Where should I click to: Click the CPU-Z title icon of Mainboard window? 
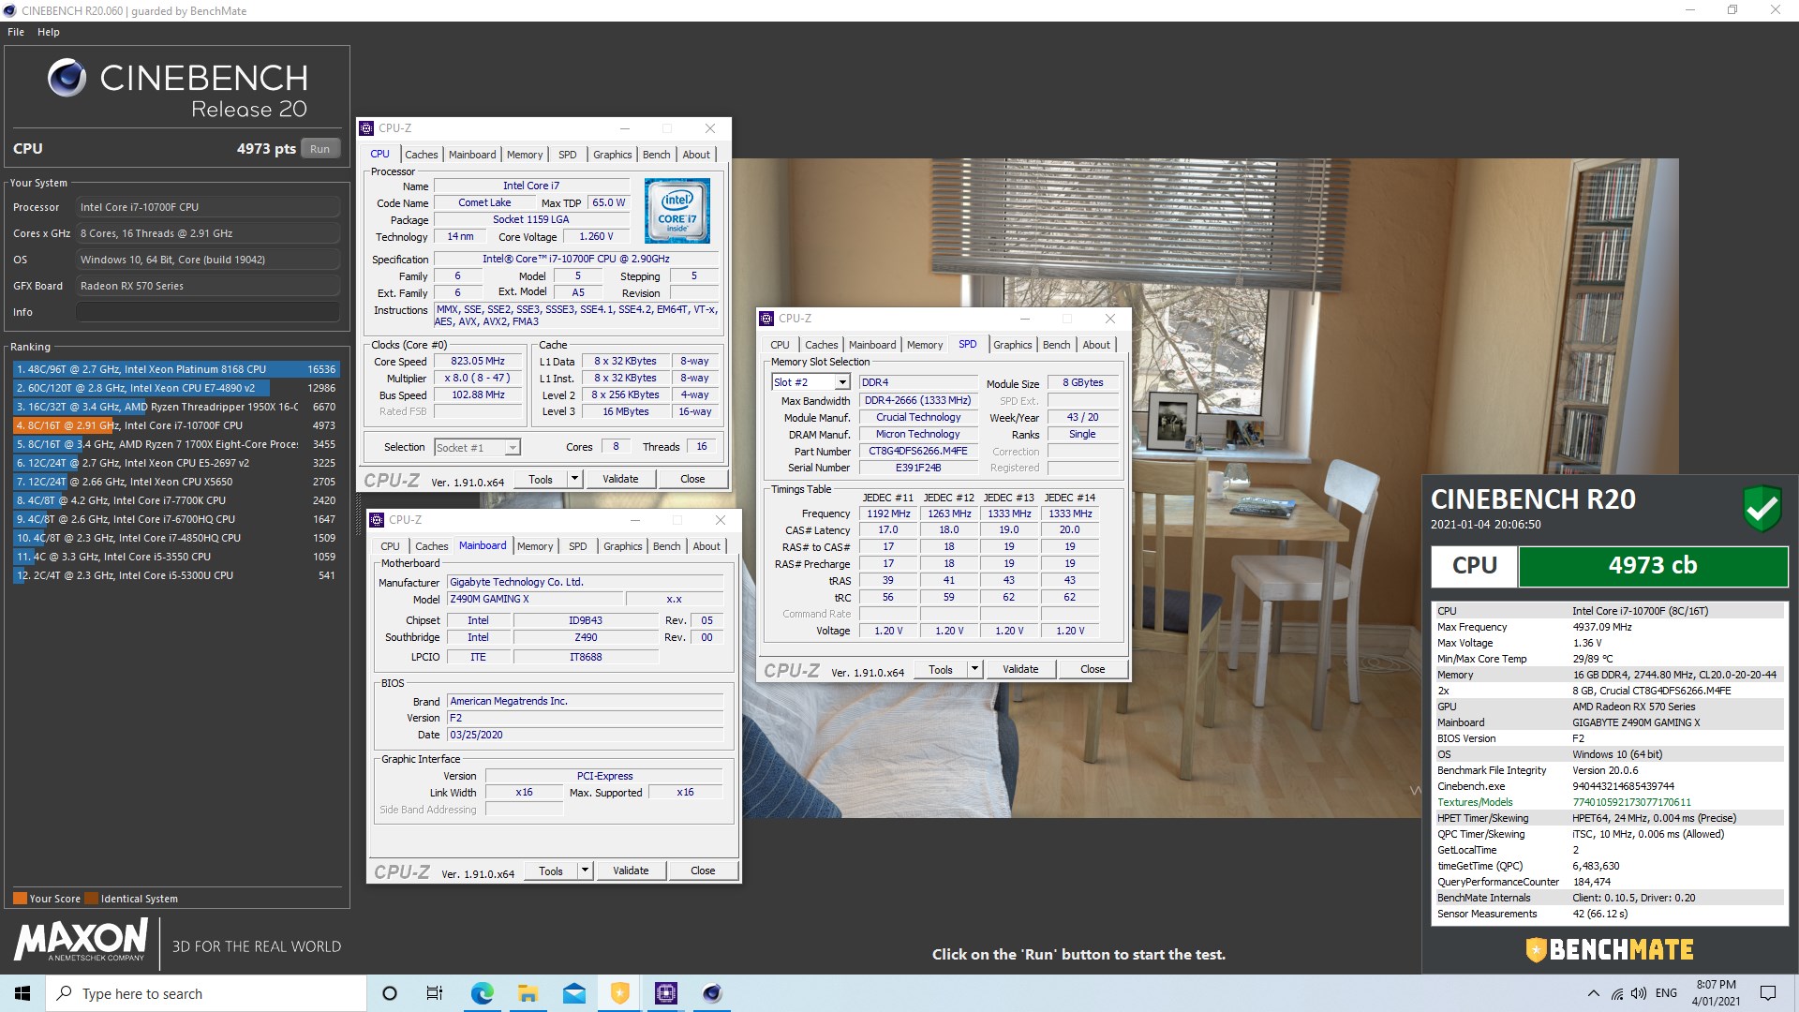tap(378, 520)
